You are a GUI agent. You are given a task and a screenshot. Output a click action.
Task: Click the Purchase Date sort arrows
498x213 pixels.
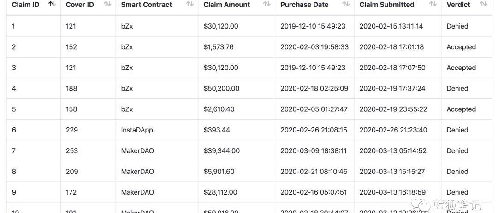(x=346, y=4)
